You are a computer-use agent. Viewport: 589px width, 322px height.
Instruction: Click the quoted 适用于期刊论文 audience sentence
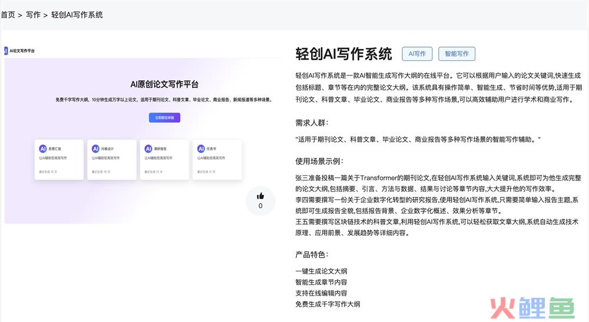coord(418,140)
